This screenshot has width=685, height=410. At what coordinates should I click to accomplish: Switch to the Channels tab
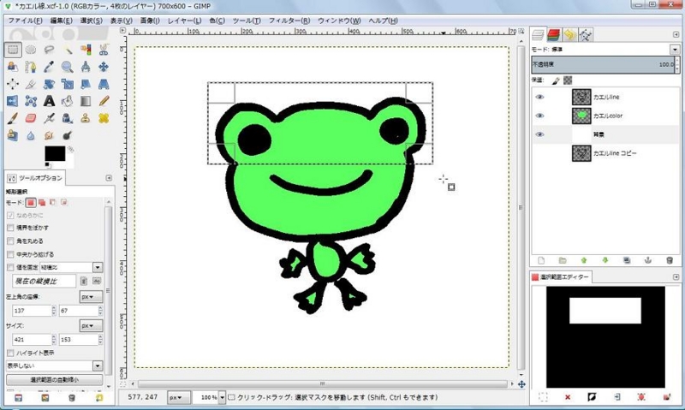553,34
